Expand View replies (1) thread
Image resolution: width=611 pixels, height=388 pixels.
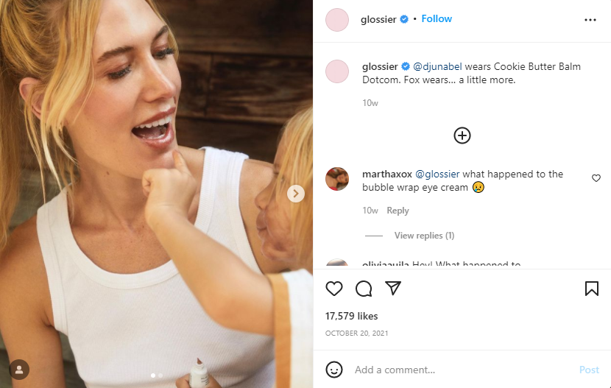click(x=424, y=236)
